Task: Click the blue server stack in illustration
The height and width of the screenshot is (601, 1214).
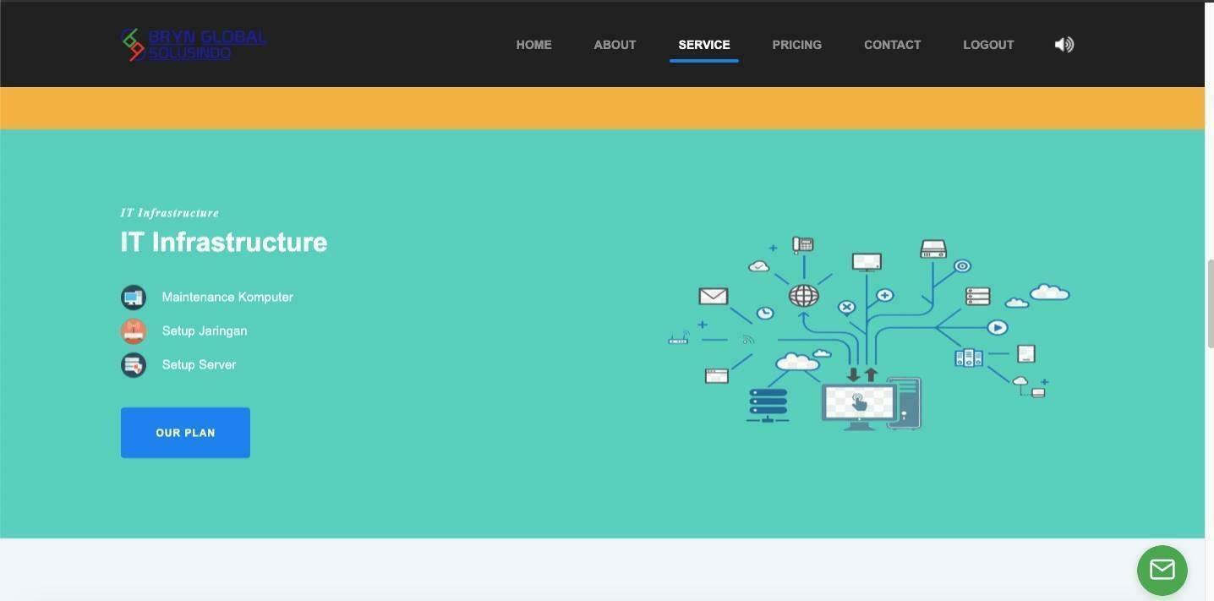Action: pos(768,405)
